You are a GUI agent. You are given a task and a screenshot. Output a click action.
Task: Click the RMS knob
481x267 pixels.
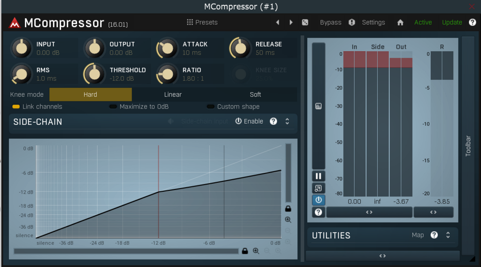click(x=22, y=74)
